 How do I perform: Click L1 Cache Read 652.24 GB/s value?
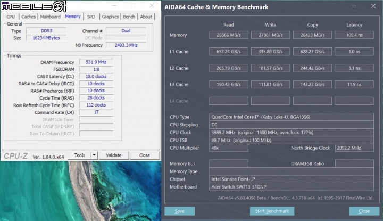coord(229,52)
